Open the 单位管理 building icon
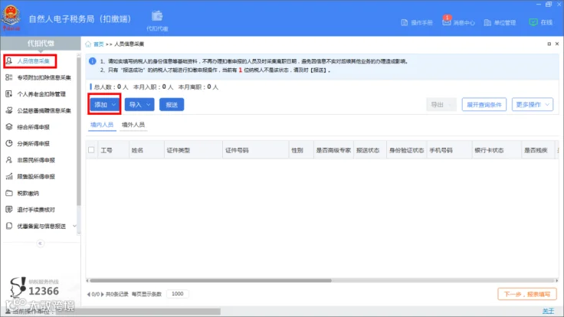Screen dimensions: 564x317 click(487, 23)
